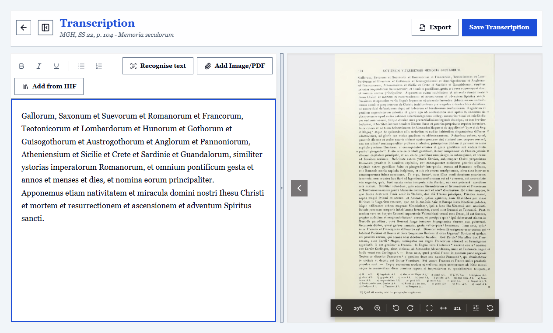The width and height of the screenshot is (553, 333).
Task: Click the 29% zoom level value
Action: click(358, 308)
